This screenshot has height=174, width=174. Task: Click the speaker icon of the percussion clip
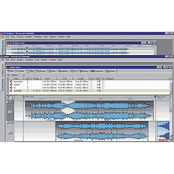[11, 81]
